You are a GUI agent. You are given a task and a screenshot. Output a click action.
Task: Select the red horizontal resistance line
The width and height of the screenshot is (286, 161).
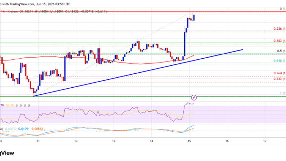coord(143,12)
